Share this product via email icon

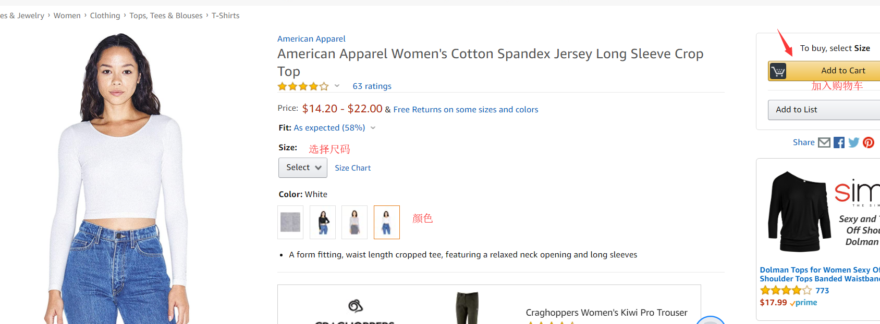coord(824,142)
